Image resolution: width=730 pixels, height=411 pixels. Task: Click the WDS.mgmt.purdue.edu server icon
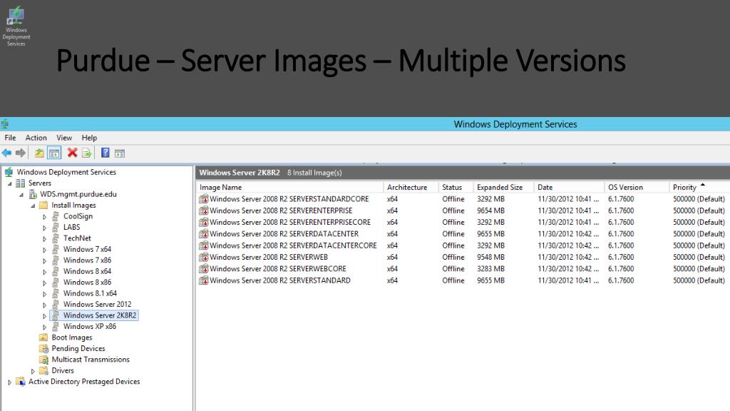coord(33,194)
